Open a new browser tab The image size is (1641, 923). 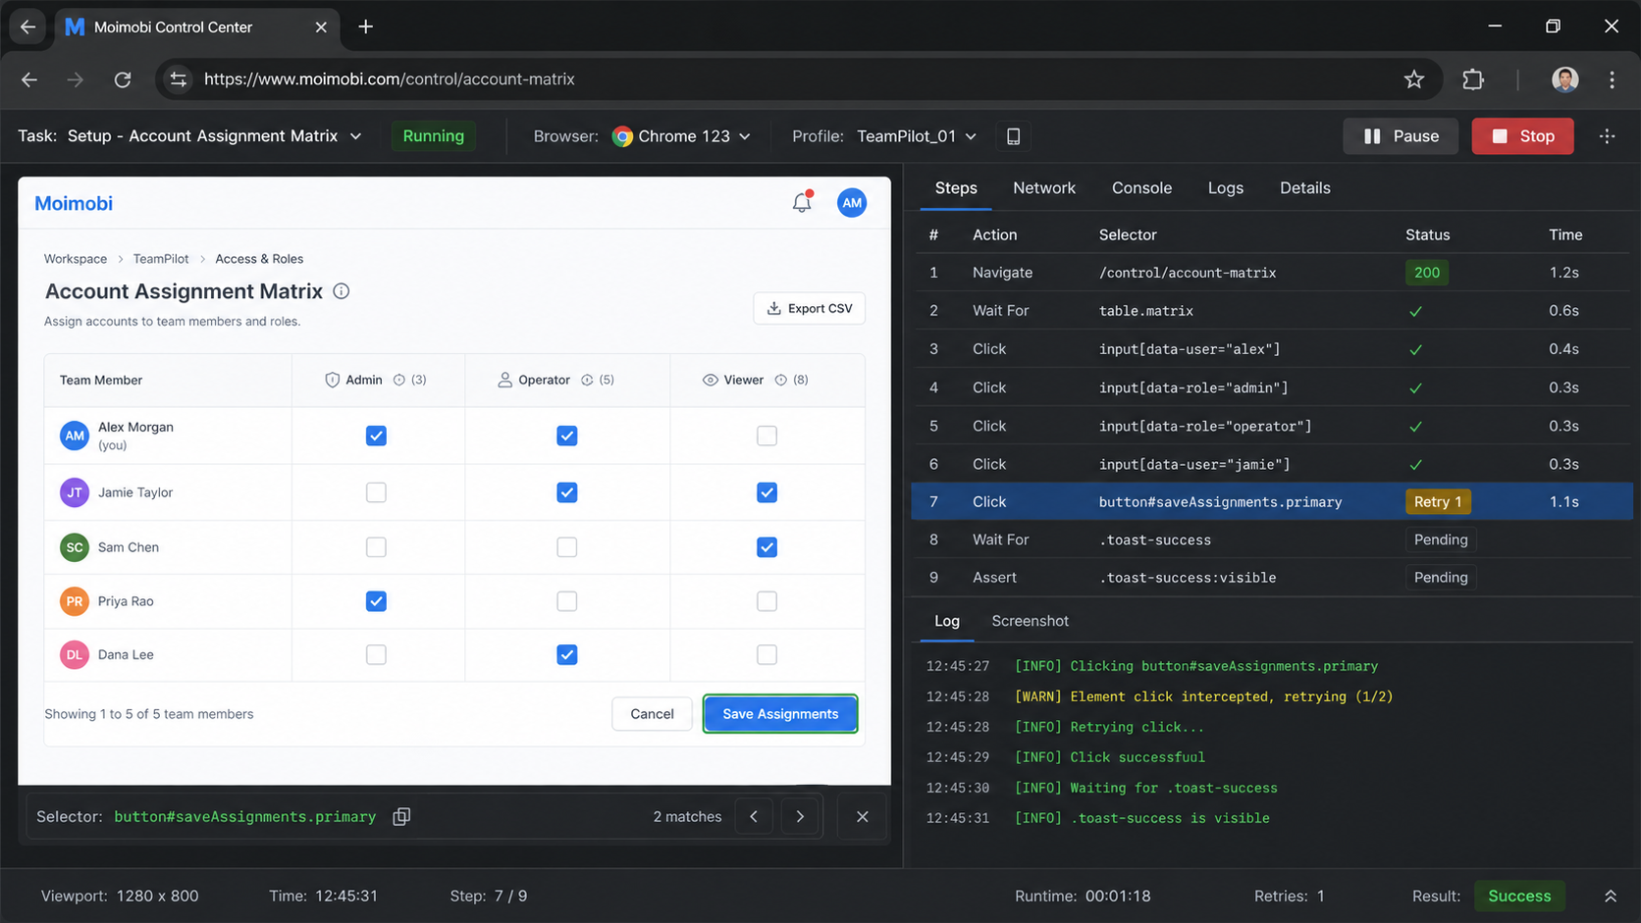365,26
